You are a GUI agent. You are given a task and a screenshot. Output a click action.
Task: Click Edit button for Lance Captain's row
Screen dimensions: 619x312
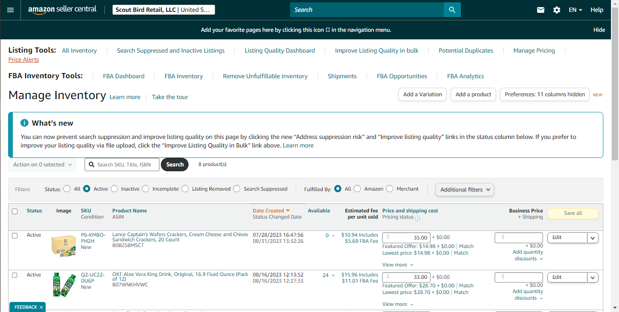tap(567, 238)
